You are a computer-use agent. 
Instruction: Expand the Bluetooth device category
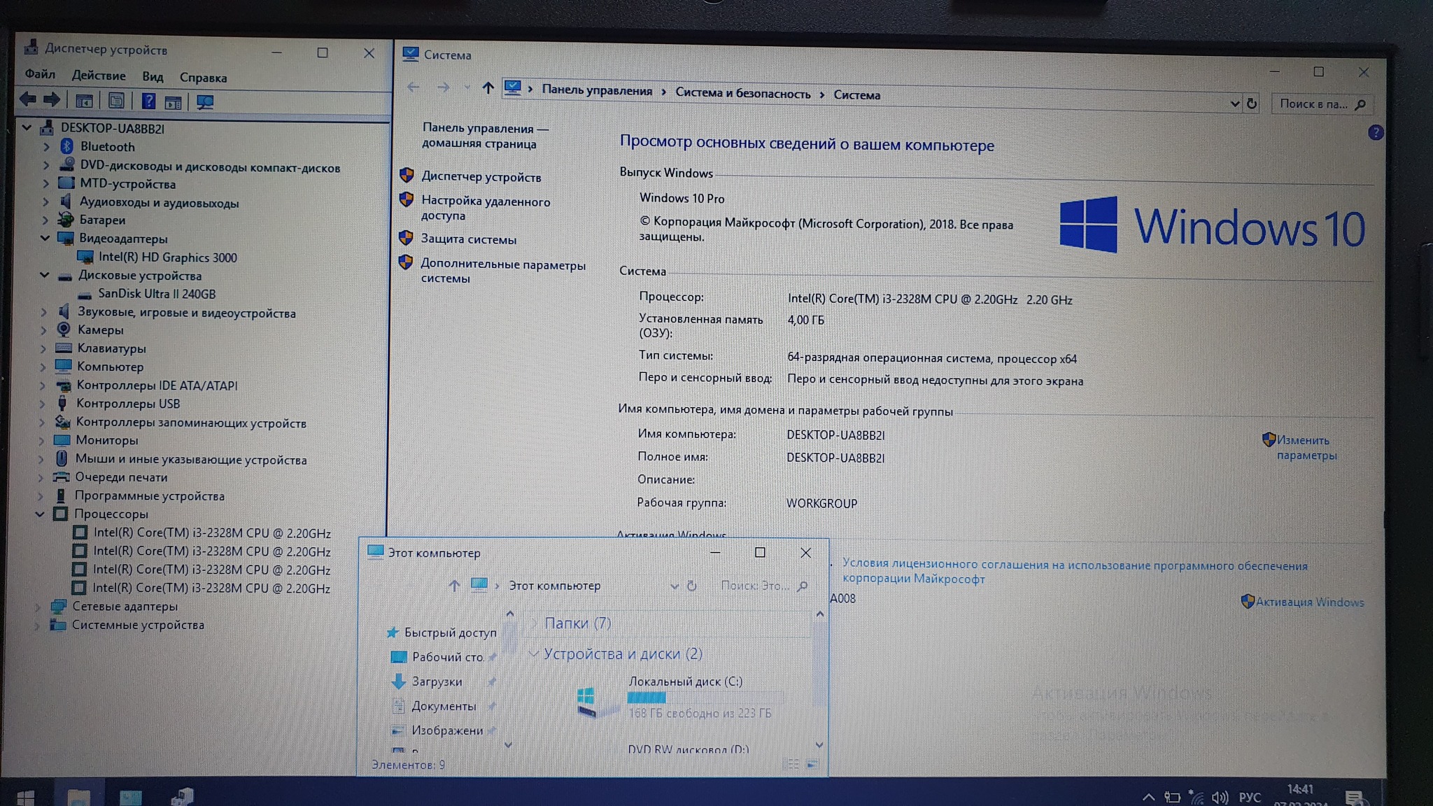coord(46,146)
